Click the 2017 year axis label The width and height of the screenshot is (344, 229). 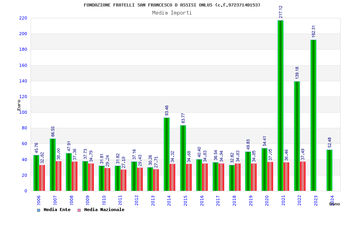pyautogui.click(x=218, y=200)
